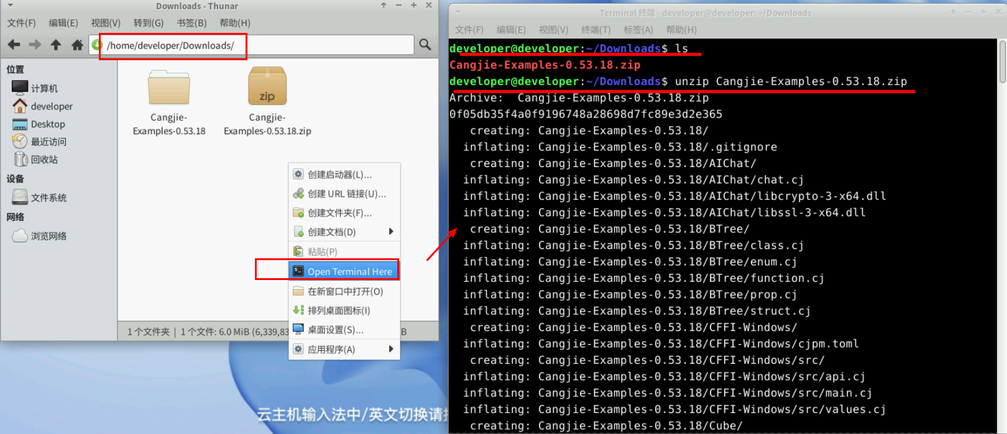Open Terminal 终端(T) menu
The height and width of the screenshot is (434, 1007).
click(595, 30)
